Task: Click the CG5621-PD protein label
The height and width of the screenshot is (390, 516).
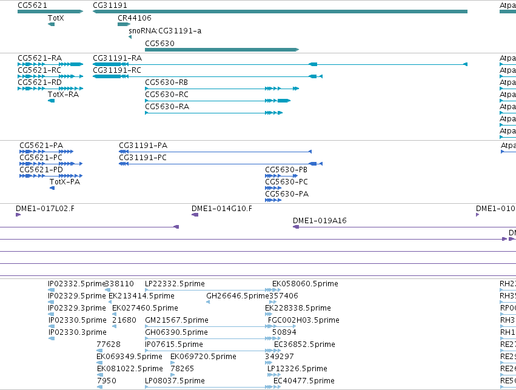Action: [x=41, y=170]
